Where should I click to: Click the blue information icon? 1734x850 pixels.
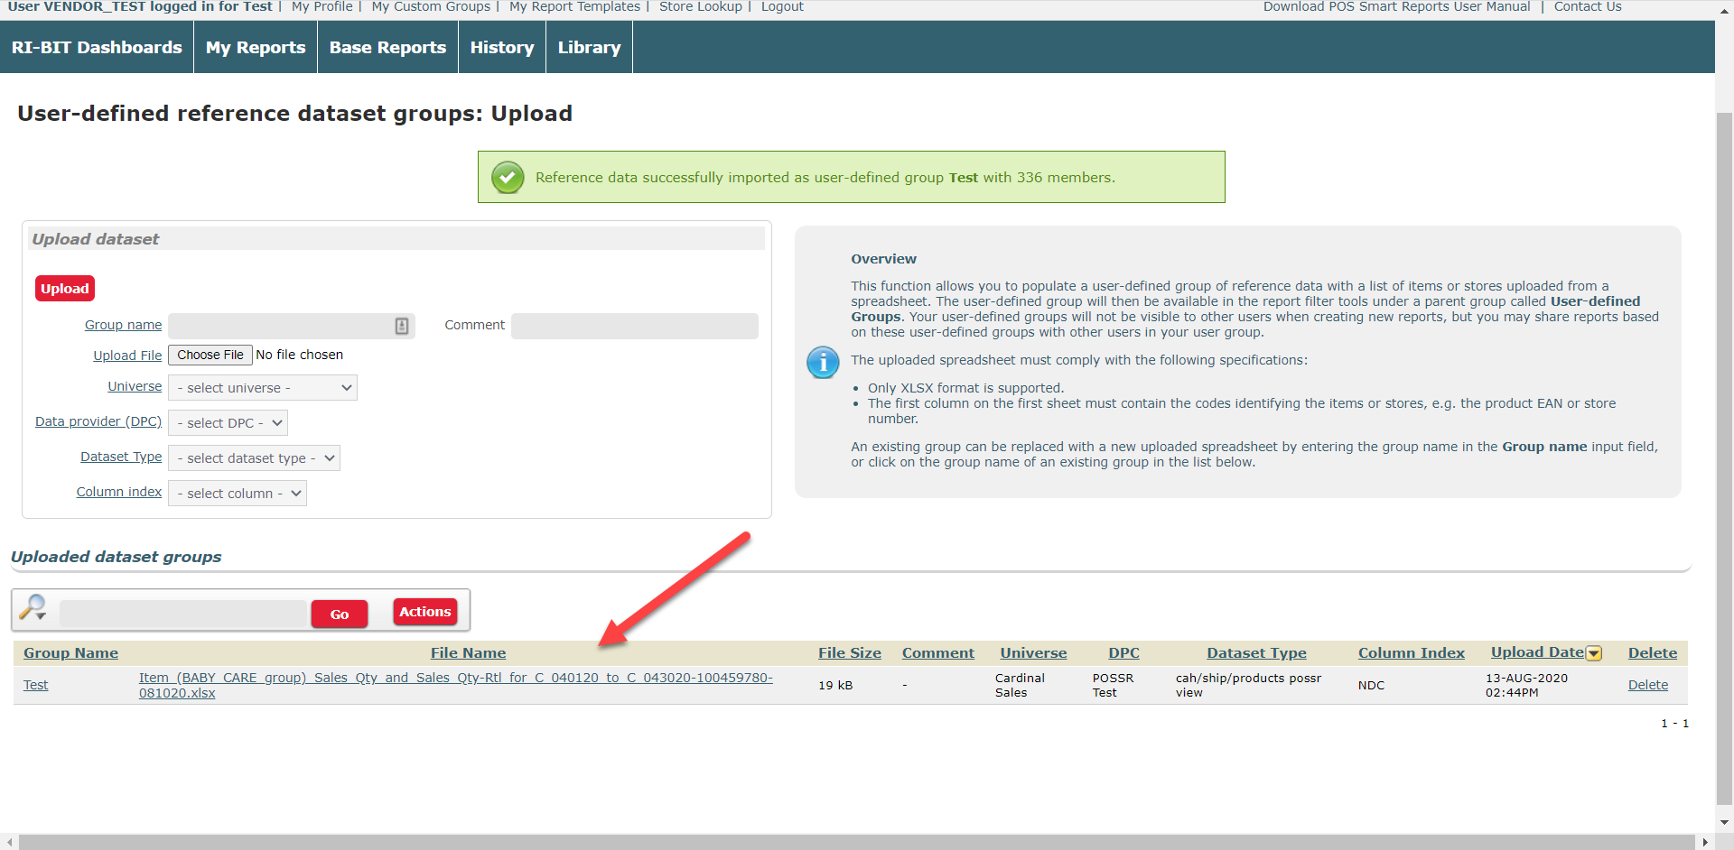(822, 363)
